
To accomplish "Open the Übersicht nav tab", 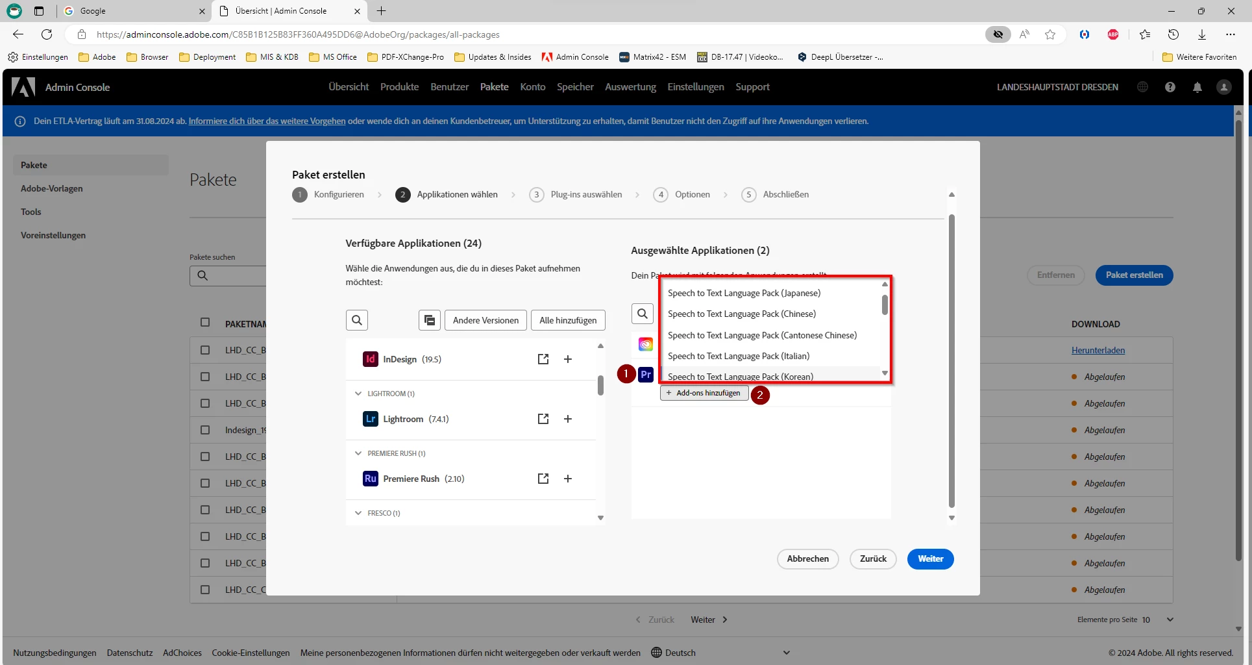I will coord(349,87).
